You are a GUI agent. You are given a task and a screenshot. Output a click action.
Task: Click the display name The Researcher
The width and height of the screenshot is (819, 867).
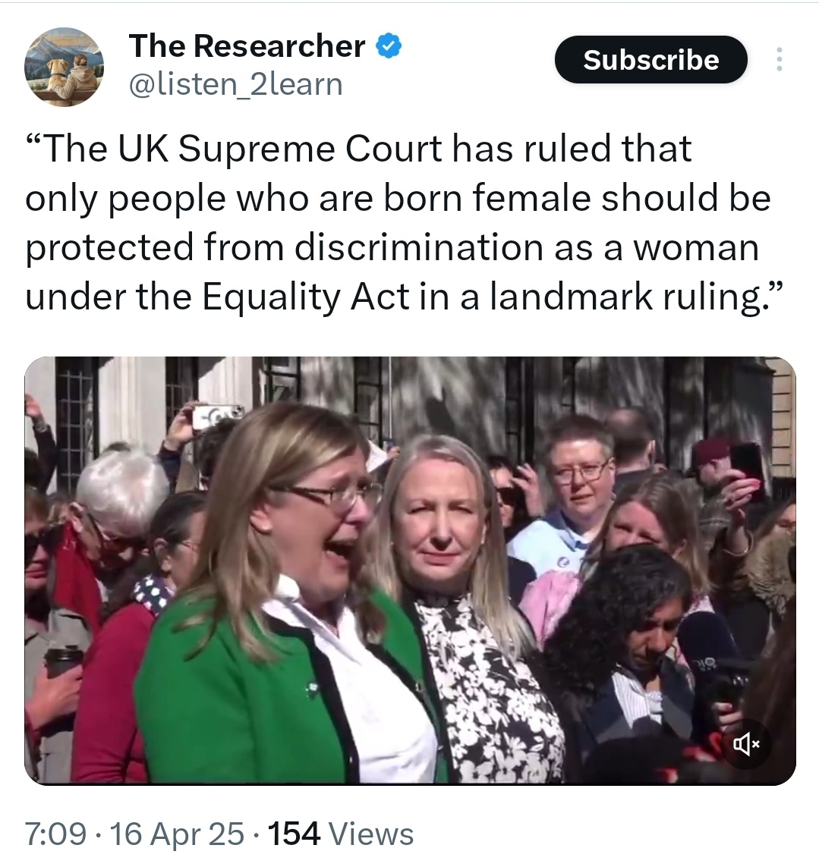point(247,46)
